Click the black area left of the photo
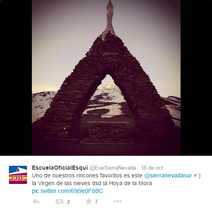Viewport: 212px width, 208px height. [16, 78]
